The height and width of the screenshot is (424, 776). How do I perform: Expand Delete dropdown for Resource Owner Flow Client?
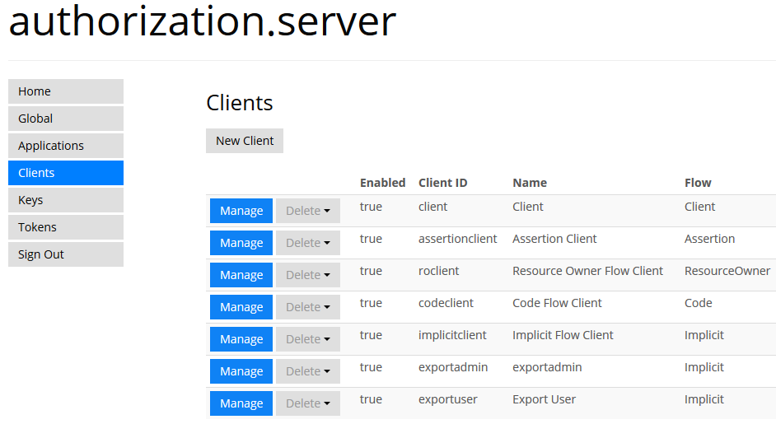coord(308,275)
